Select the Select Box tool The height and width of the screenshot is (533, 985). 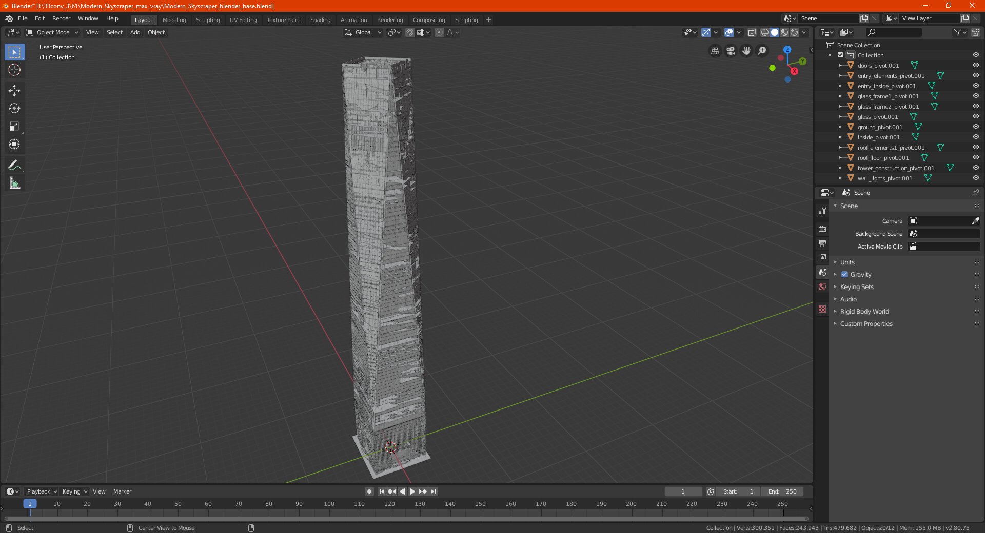pos(14,52)
